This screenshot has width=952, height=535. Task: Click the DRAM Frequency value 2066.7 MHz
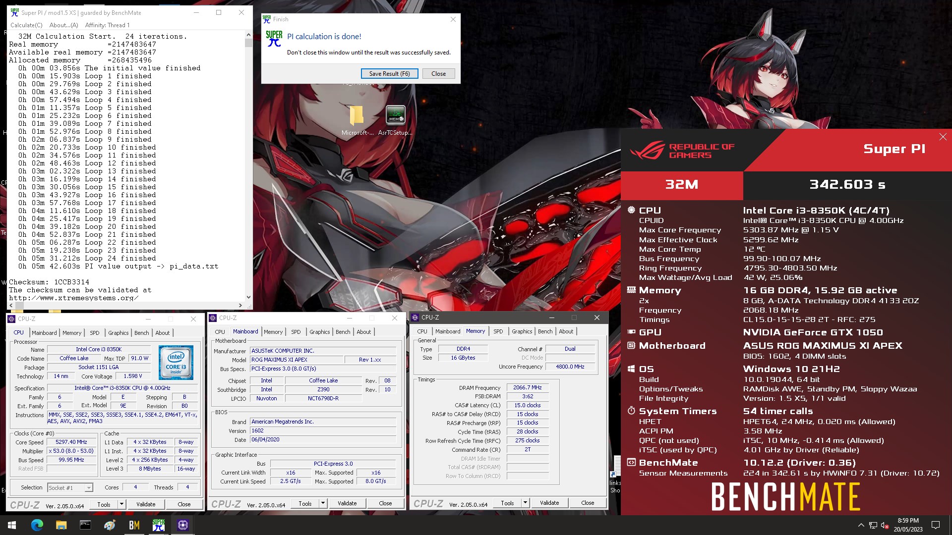(527, 387)
